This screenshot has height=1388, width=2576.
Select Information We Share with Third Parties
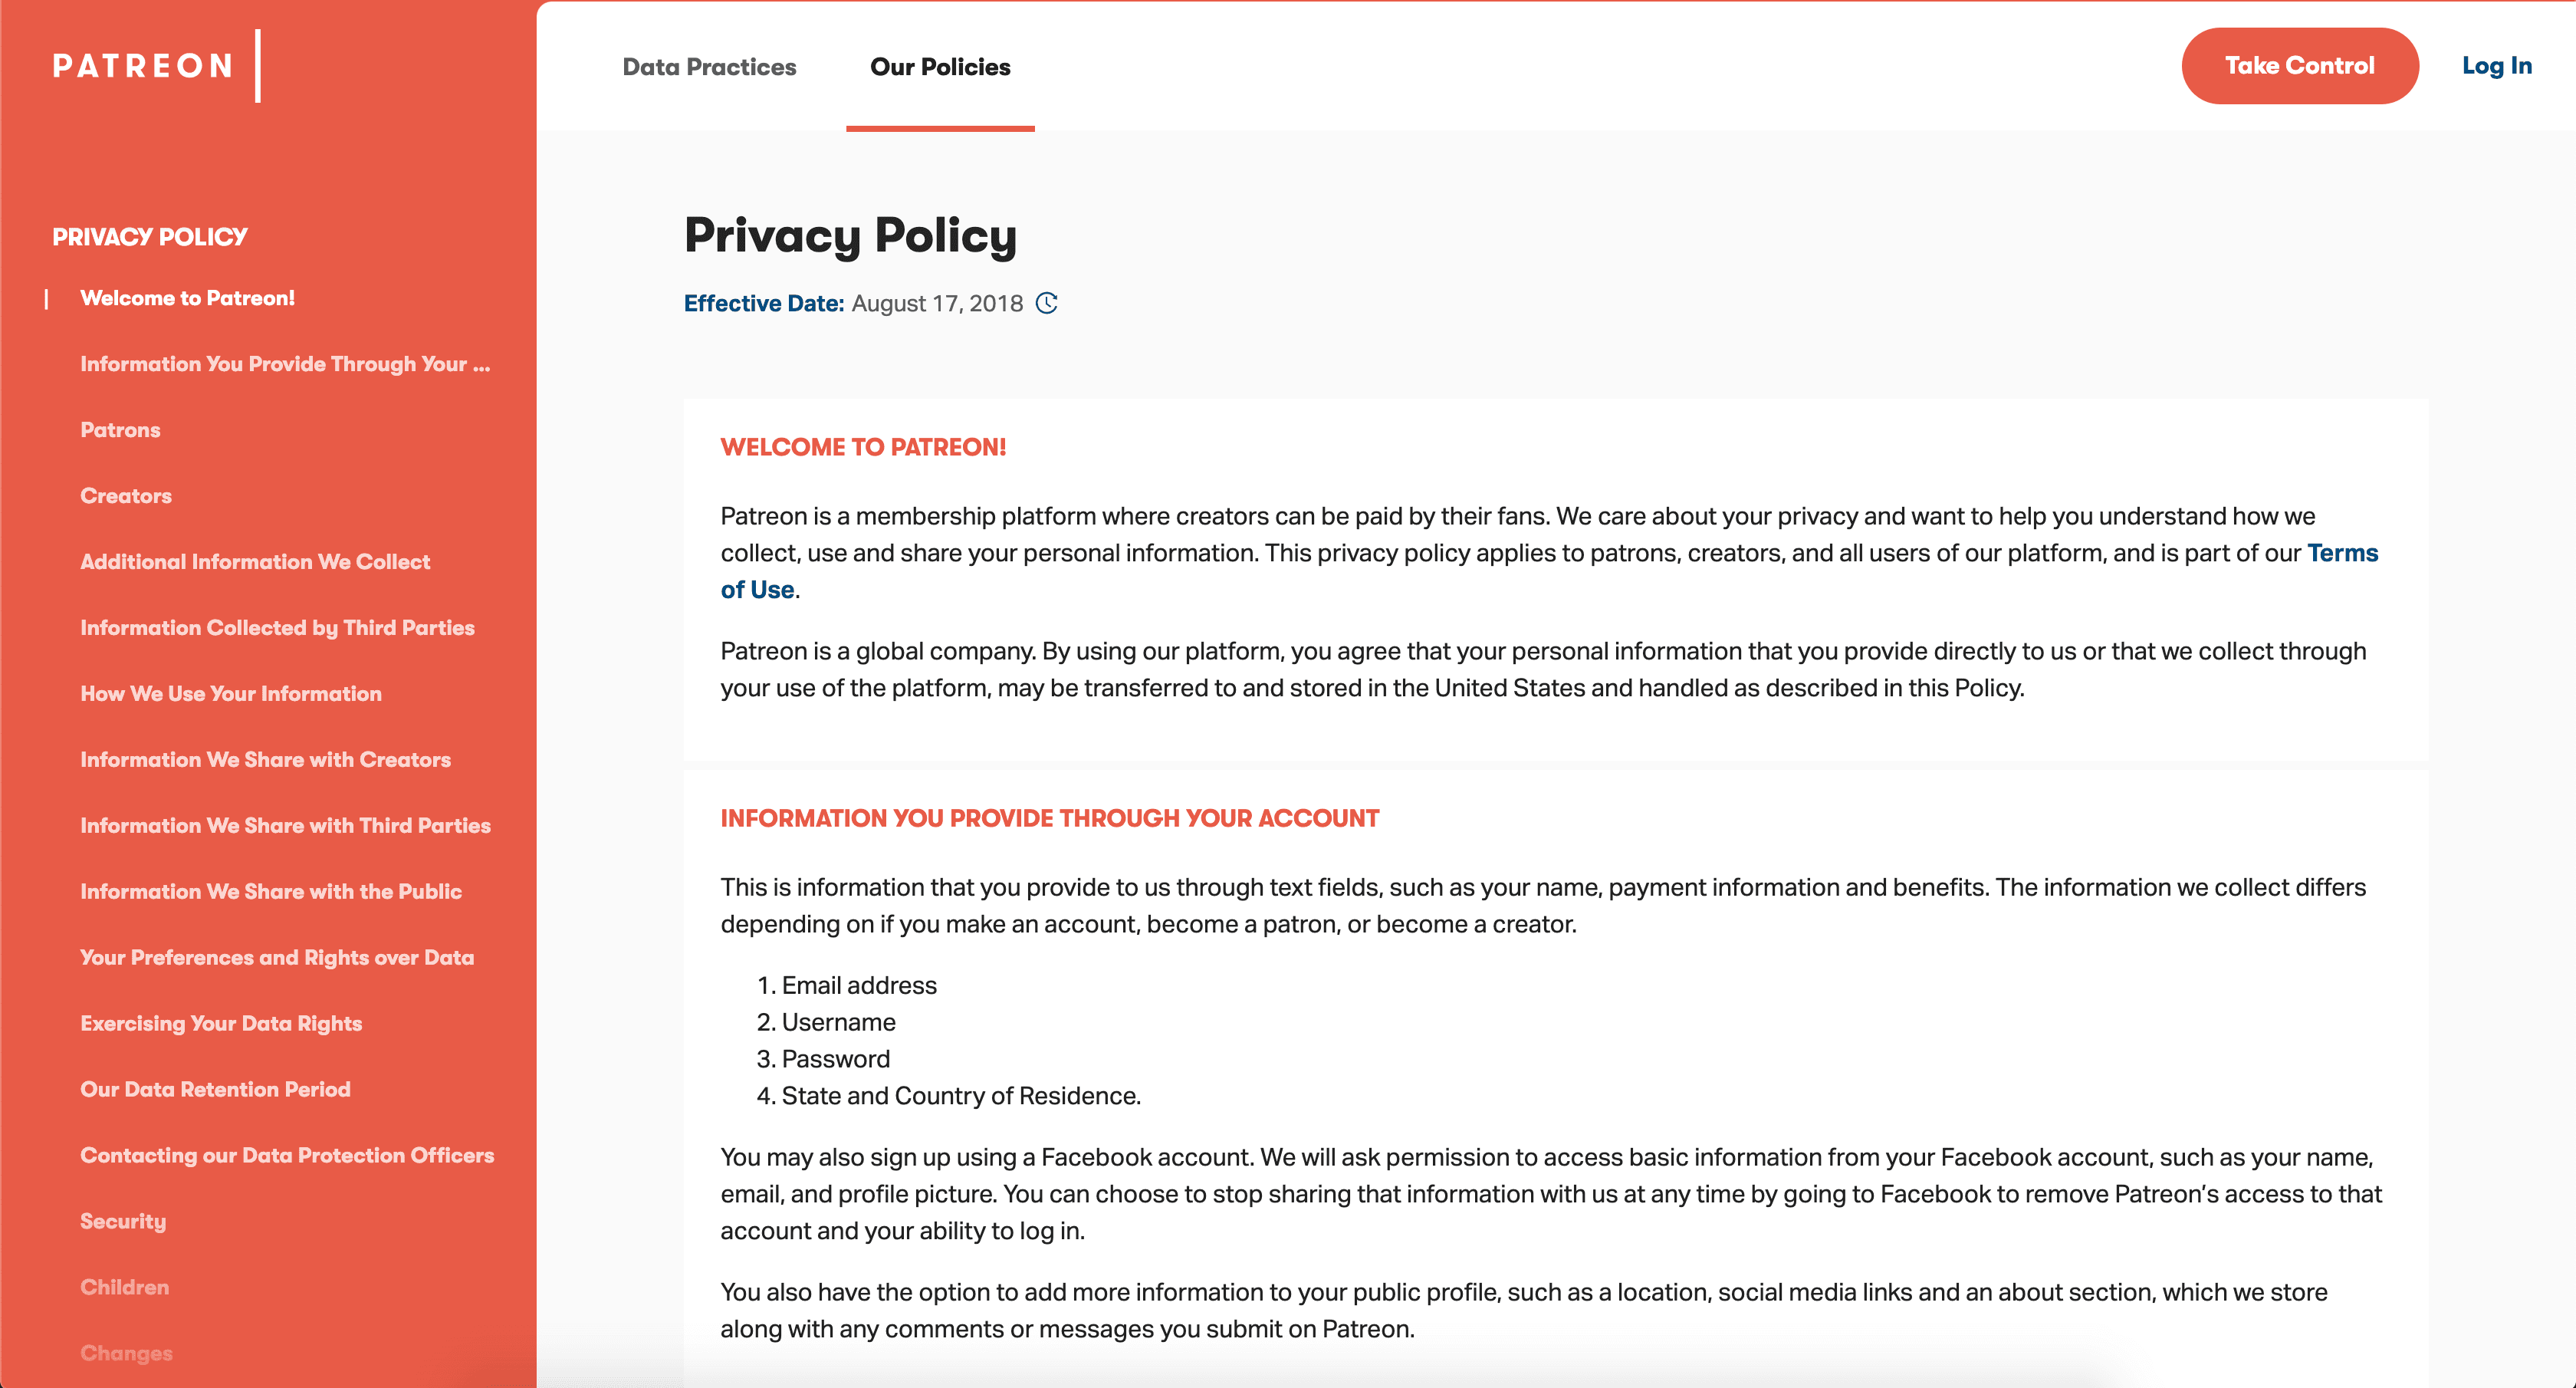pyautogui.click(x=285, y=826)
